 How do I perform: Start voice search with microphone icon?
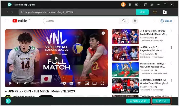[x=135, y=21]
